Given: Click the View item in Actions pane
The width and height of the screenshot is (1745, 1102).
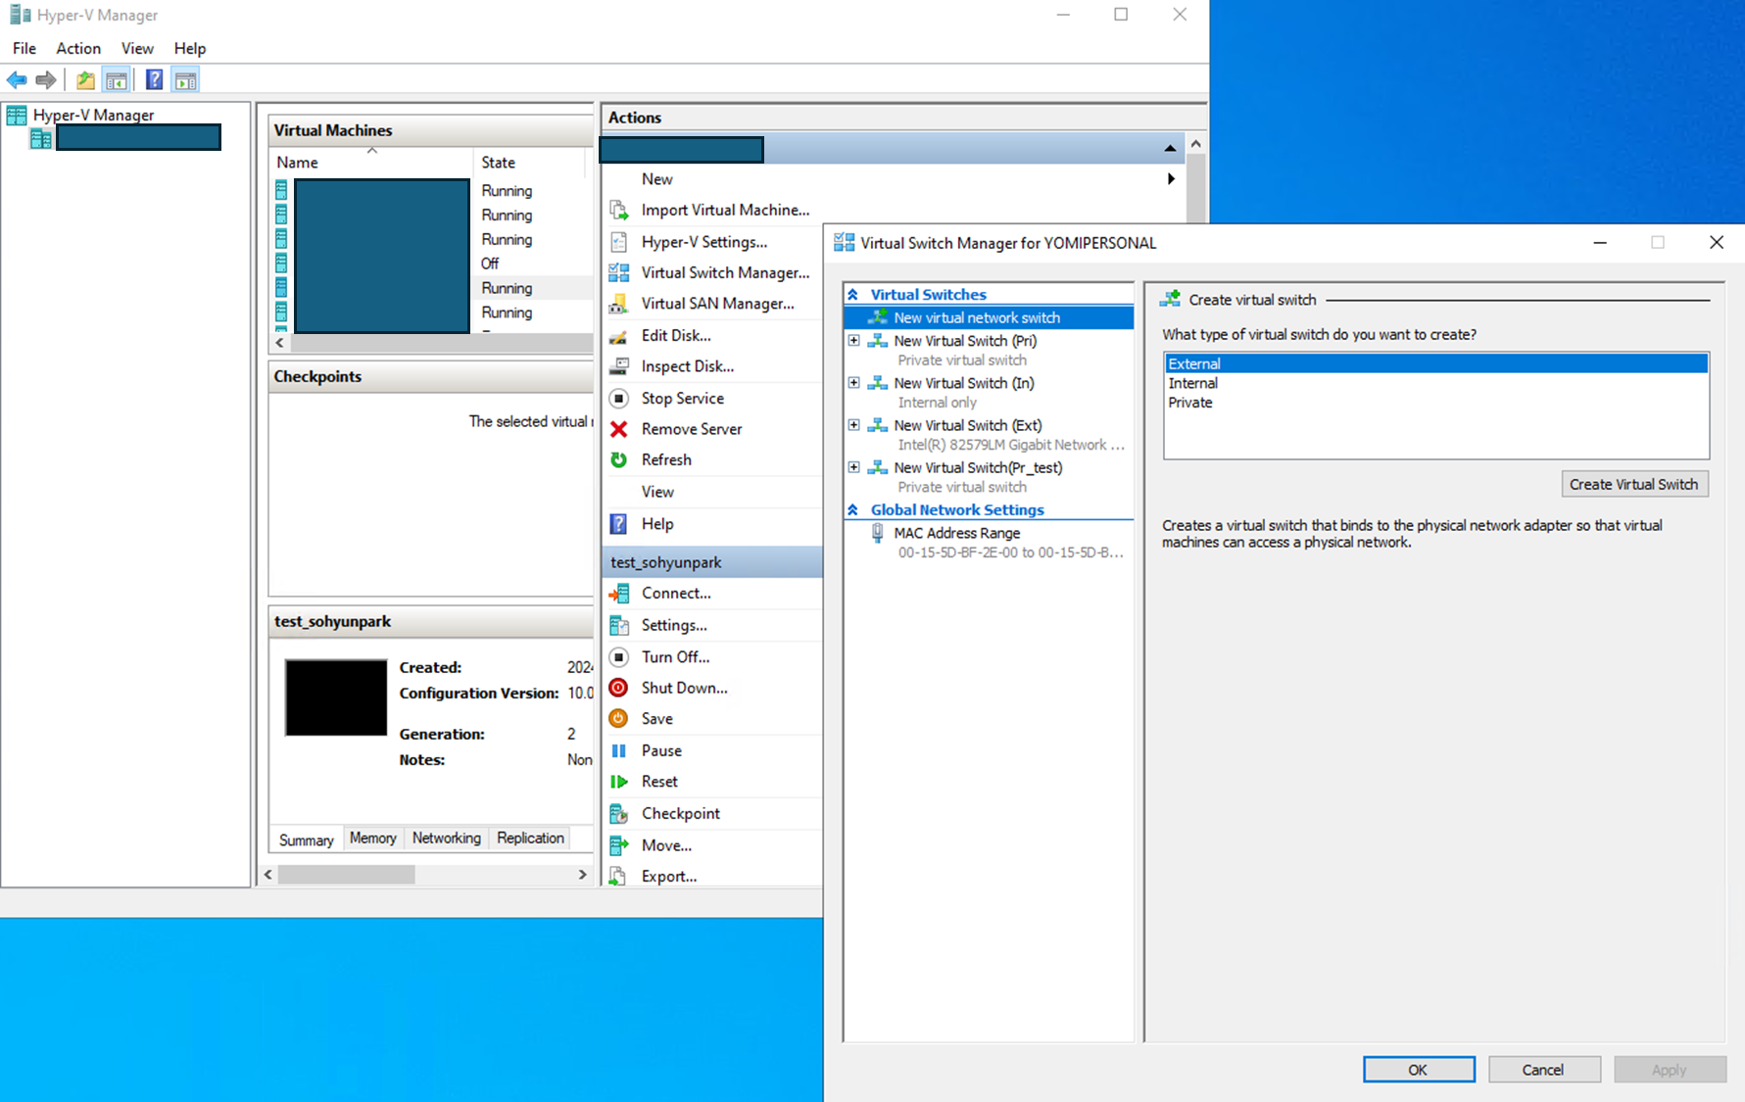Looking at the screenshot, I should click(657, 492).
